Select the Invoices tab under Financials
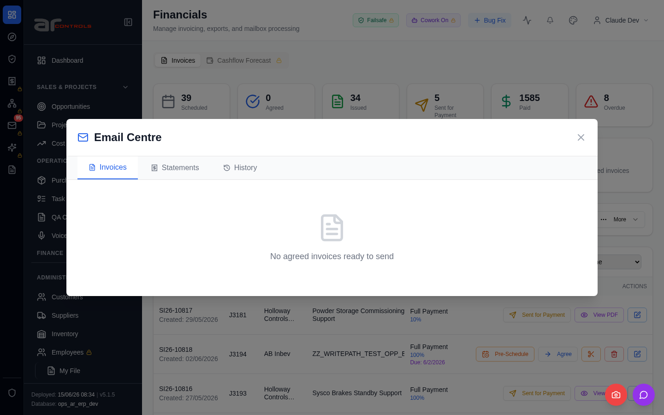The height and width of the screenshot is (415, 664). (178, 60)
